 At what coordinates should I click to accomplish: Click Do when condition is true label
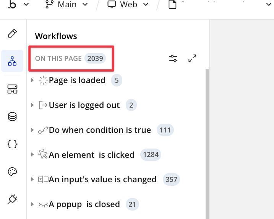tap(100, 130)
